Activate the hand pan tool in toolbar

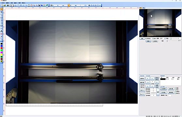click(29, 5)
